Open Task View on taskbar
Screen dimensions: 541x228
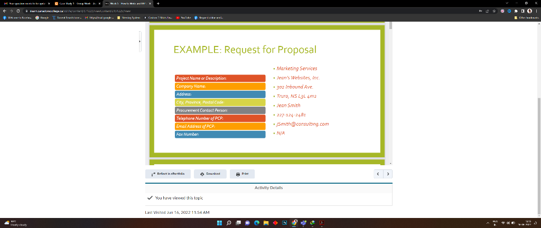point(238,223)
